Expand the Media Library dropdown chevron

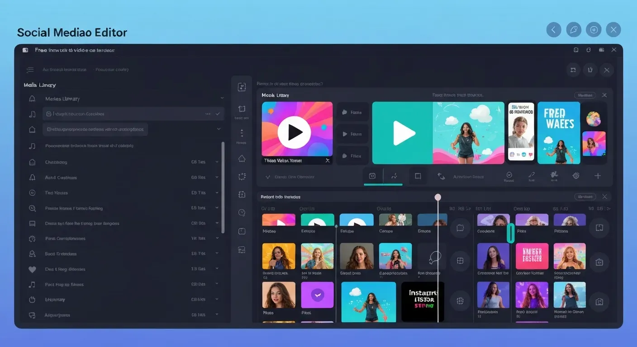[222, 98]
